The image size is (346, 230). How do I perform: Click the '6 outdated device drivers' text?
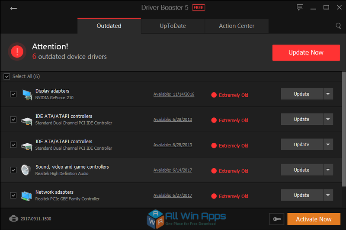70,57
